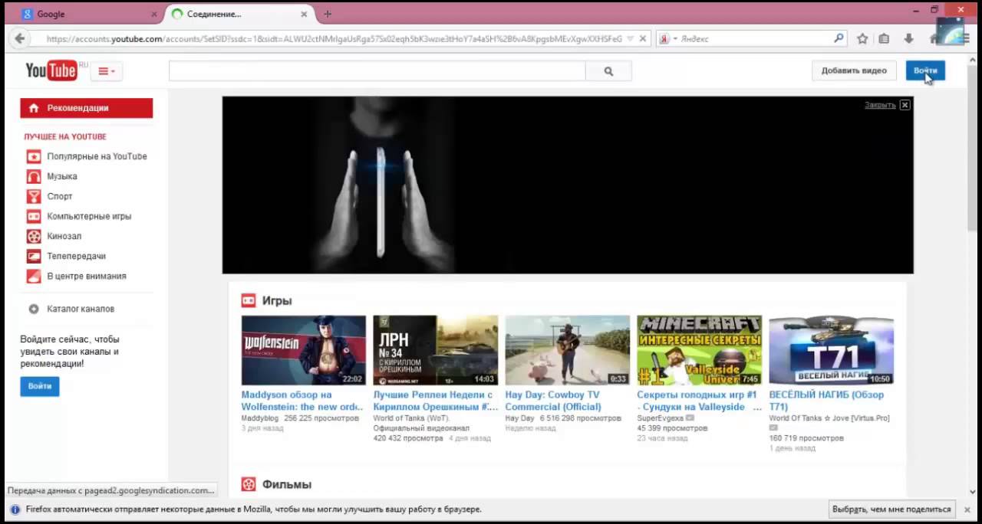
Task: Open the World of Tanks (WoT) channel link
Action: coord(412,419)
